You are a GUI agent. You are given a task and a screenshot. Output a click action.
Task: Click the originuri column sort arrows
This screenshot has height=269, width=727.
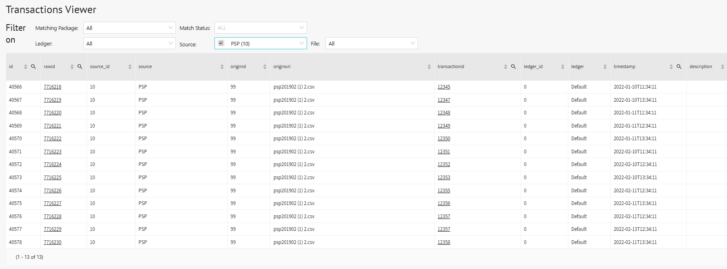click(429, 67)
